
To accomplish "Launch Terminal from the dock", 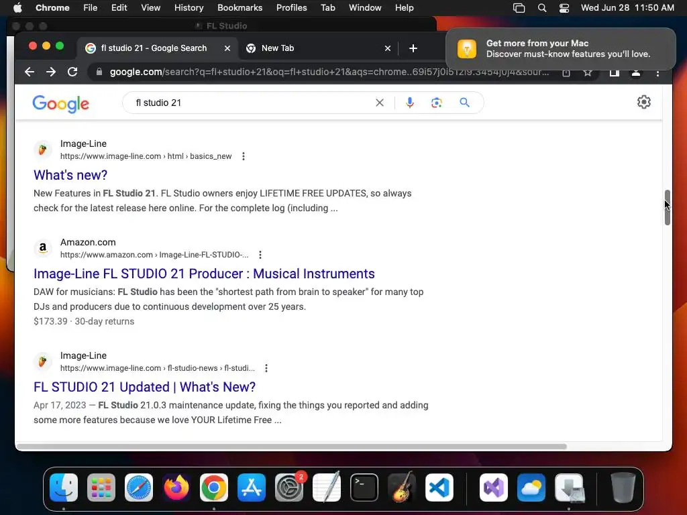I will pyautogui.click(x=364, y=488).
